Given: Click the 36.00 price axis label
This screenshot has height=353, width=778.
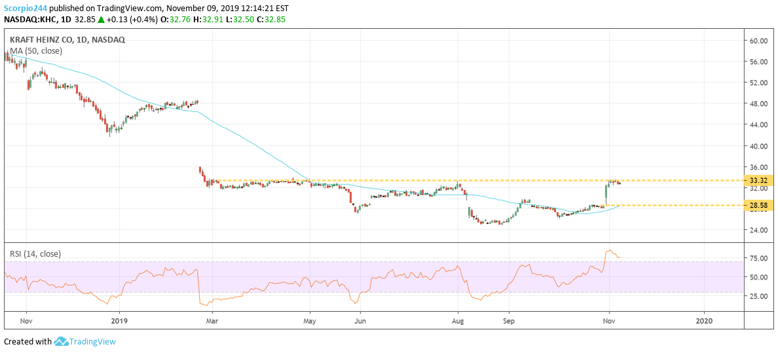Looking at the screenshot, I should click(x=758, y=167).
